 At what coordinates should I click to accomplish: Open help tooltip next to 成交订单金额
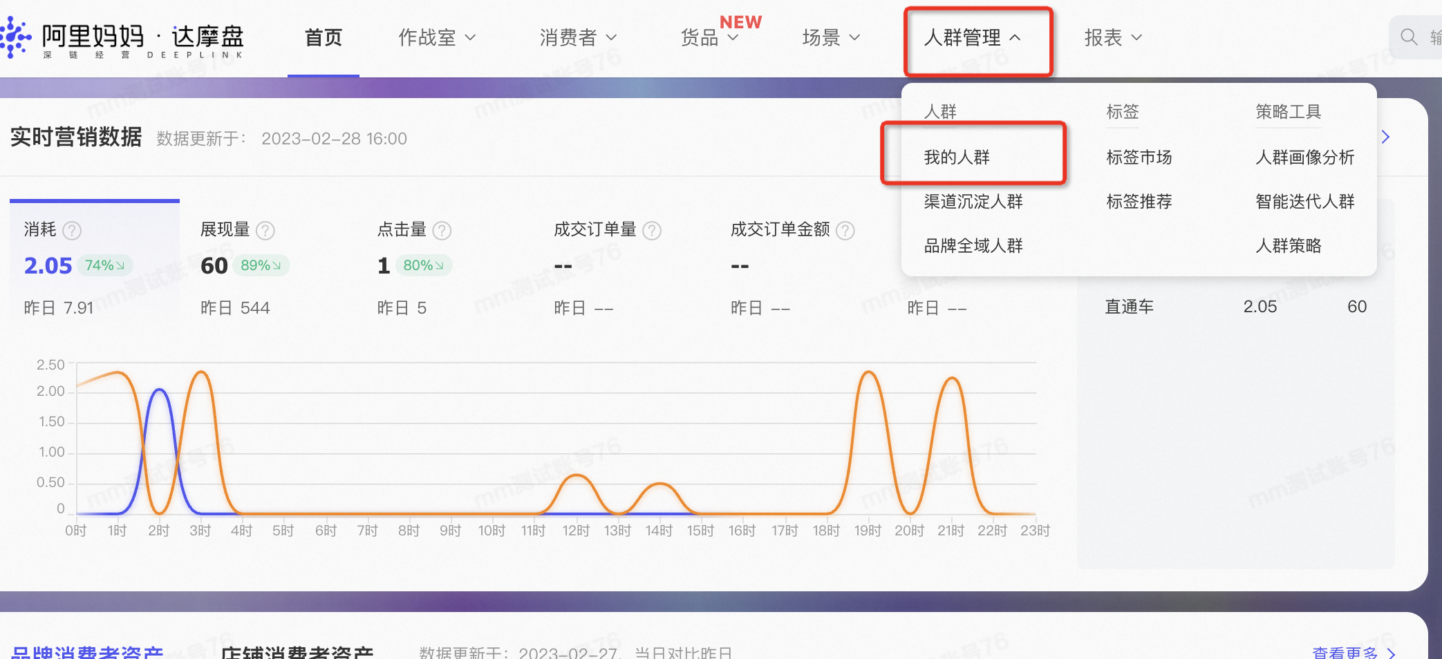(845, 230)
